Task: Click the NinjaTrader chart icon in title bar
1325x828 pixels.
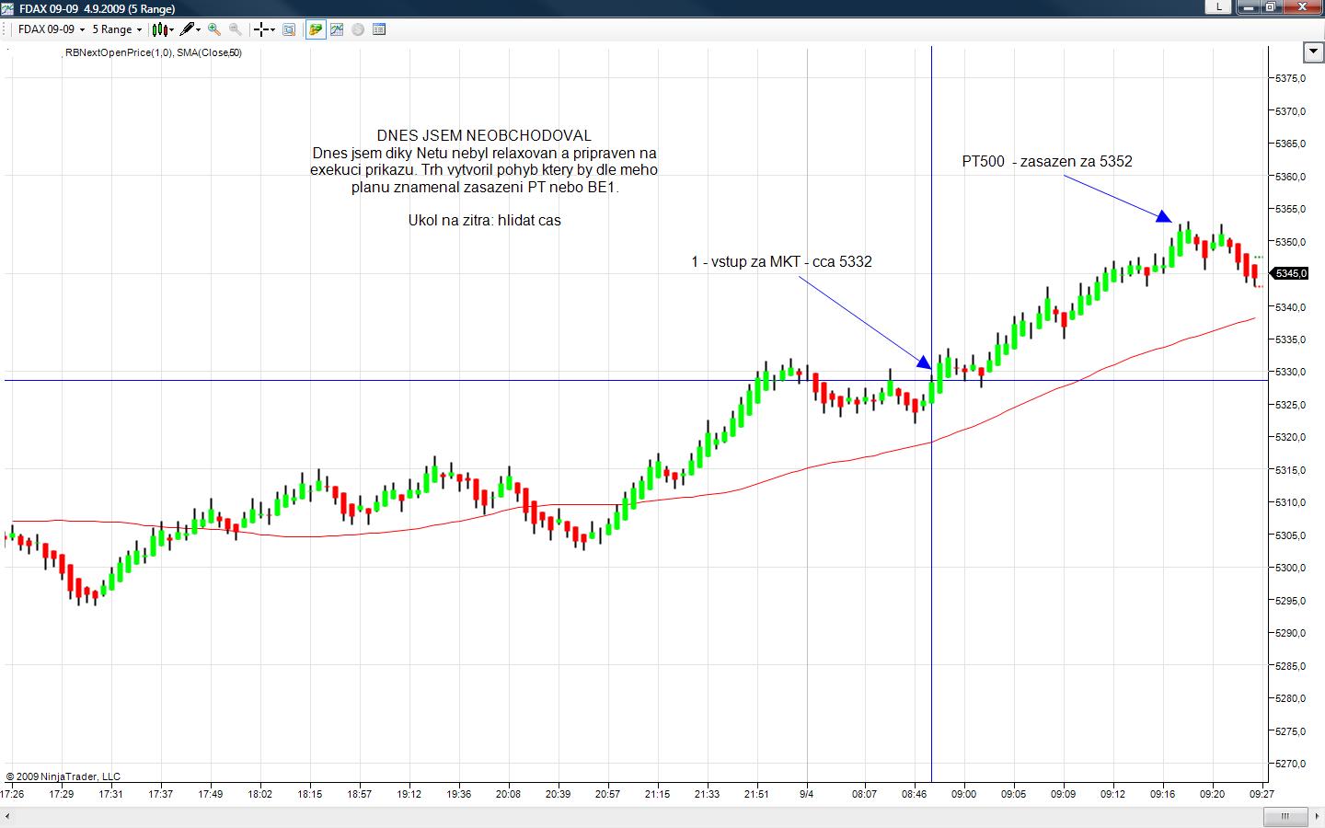Action: [x=7, y=8]
